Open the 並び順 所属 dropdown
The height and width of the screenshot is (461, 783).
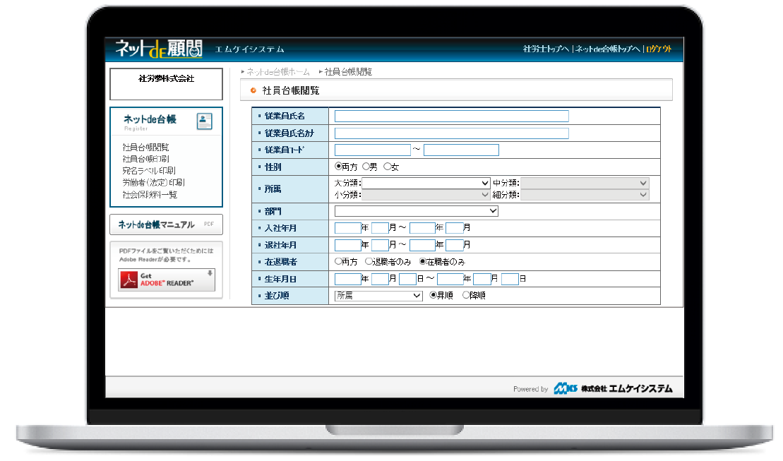[378, 296]
